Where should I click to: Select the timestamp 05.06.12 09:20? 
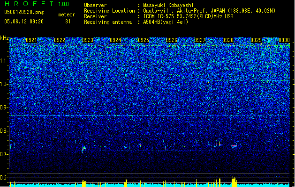coord(24,22)
